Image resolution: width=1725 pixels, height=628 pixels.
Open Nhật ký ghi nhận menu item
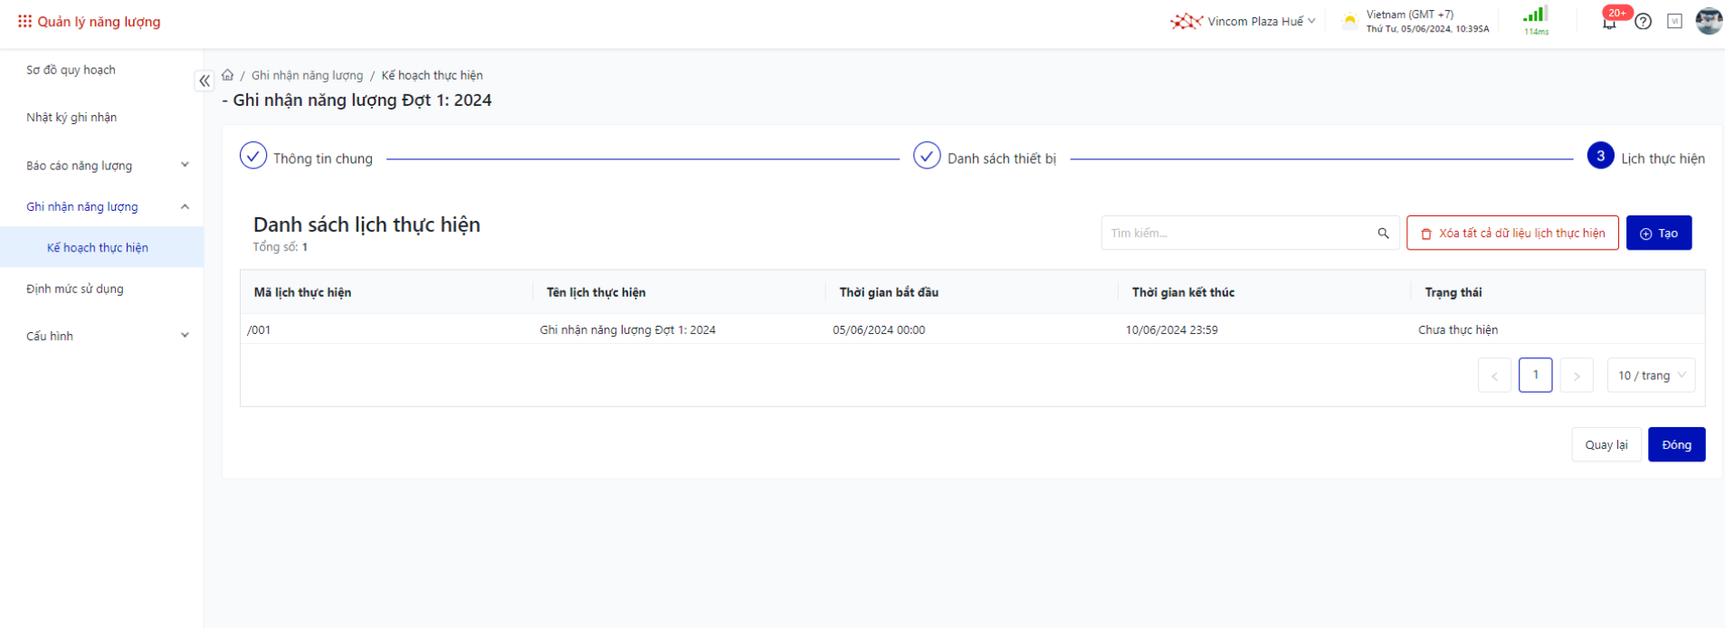point(71,118)
